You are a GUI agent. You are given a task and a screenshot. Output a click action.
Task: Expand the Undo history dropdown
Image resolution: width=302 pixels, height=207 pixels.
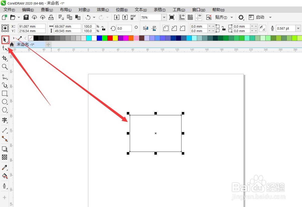point(94,17)
